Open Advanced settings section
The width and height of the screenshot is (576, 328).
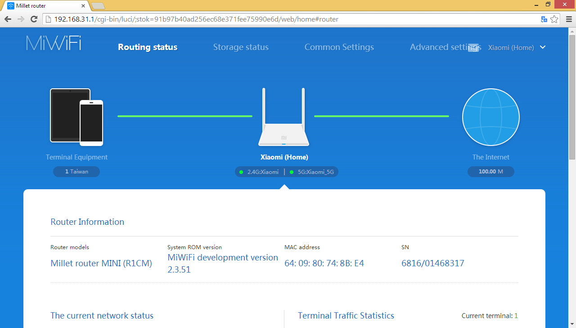pyautogui.click(x=439, y=47)
